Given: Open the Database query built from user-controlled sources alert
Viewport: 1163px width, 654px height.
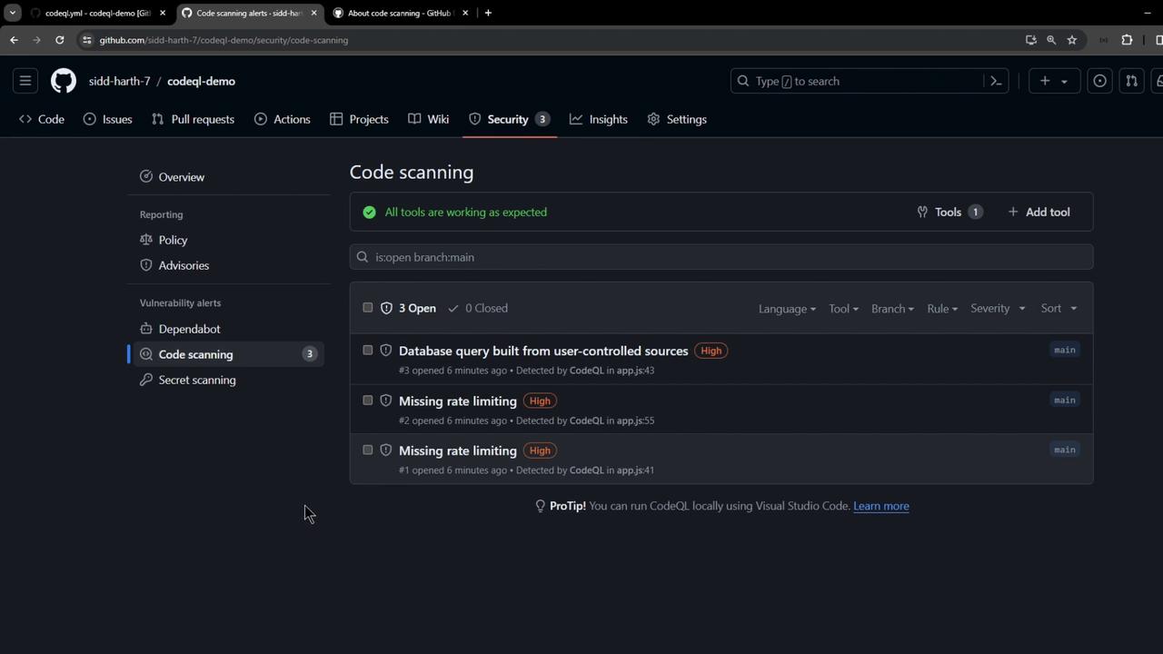Looking at the screenshot, I should (x=543, y=351).
